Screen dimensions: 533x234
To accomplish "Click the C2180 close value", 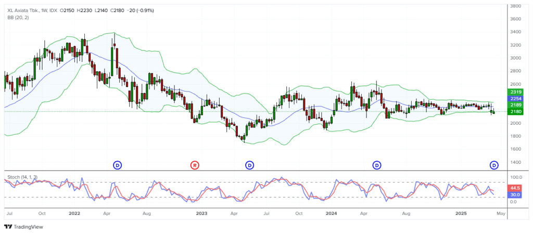I will 117,10.
